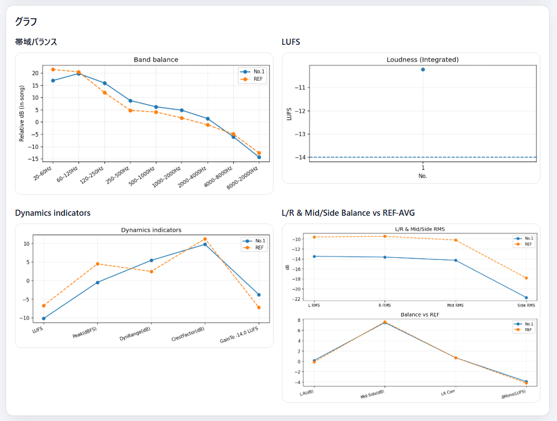Select No.1 point at Side RMS
557x421 pixels.
[526, 298]
